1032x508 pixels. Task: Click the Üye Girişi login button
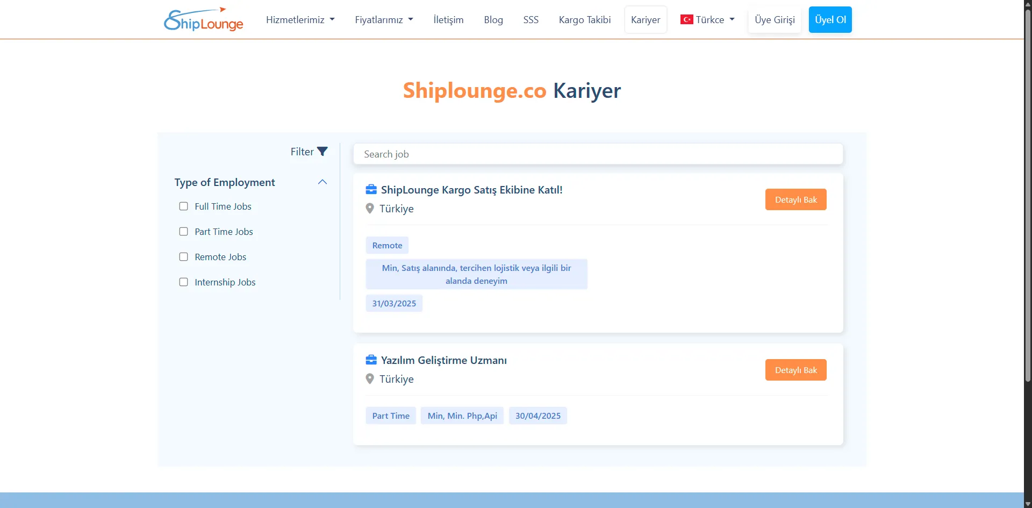[775, 20]
